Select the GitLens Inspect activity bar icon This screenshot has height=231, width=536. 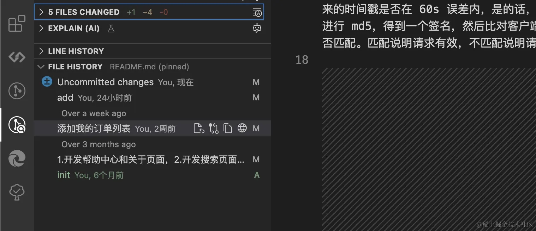(17, 125)
